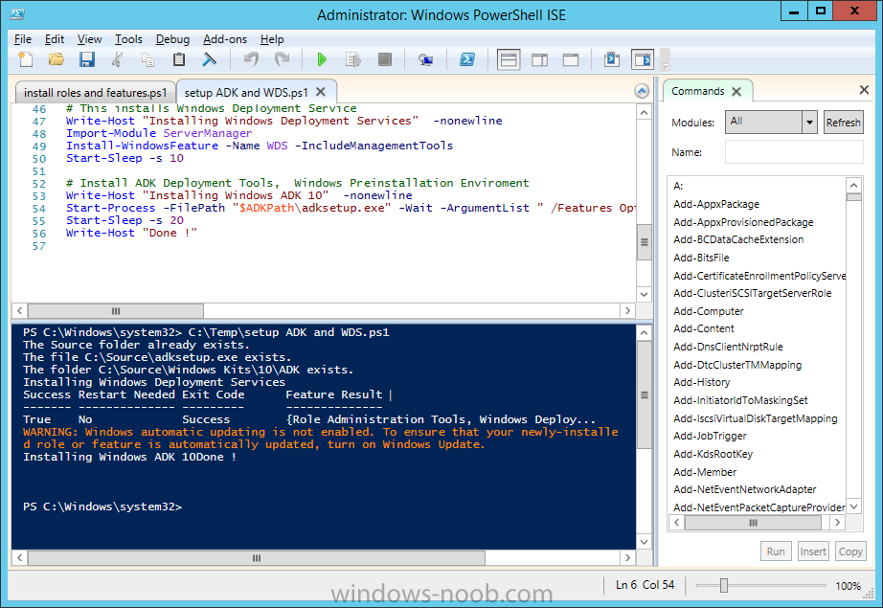Open the Modules dropdown
Image resolution: width=883 pixels, height=608 pixels.
pos(809,122)
